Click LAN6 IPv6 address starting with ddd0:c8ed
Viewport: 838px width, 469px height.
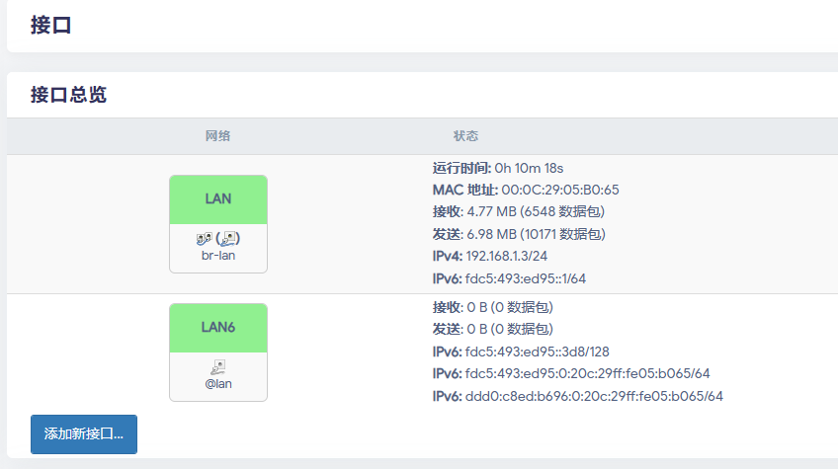click(594, 396)
